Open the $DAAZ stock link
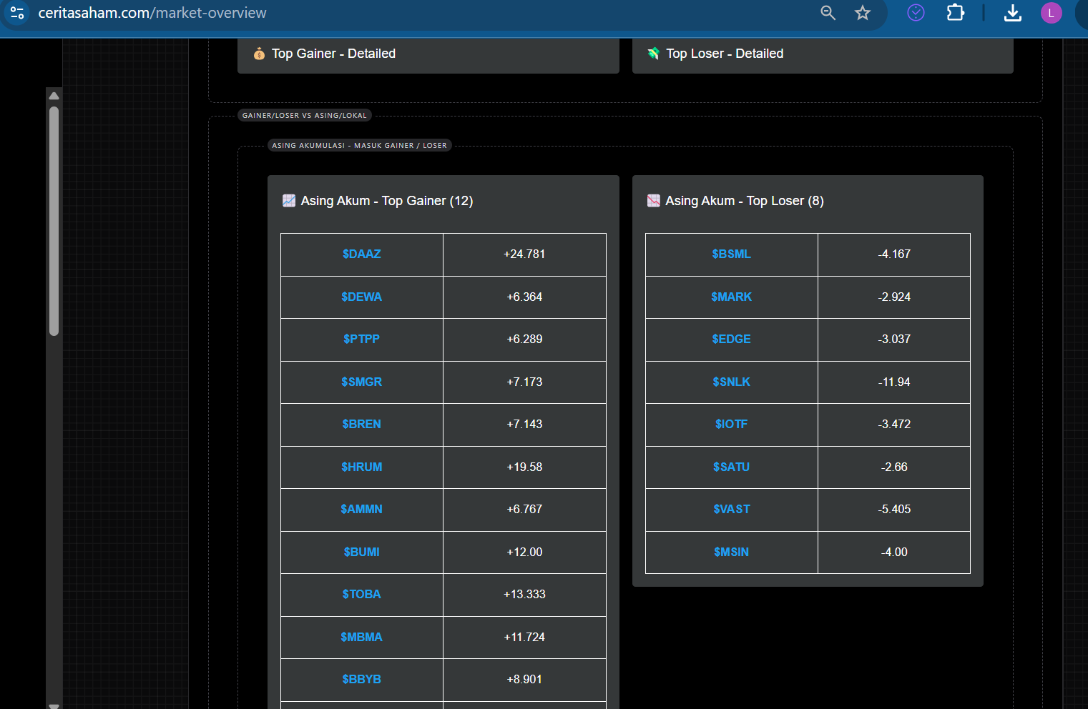The height and width of the screenshot is (709, 1088). click(x=361, y=254)
